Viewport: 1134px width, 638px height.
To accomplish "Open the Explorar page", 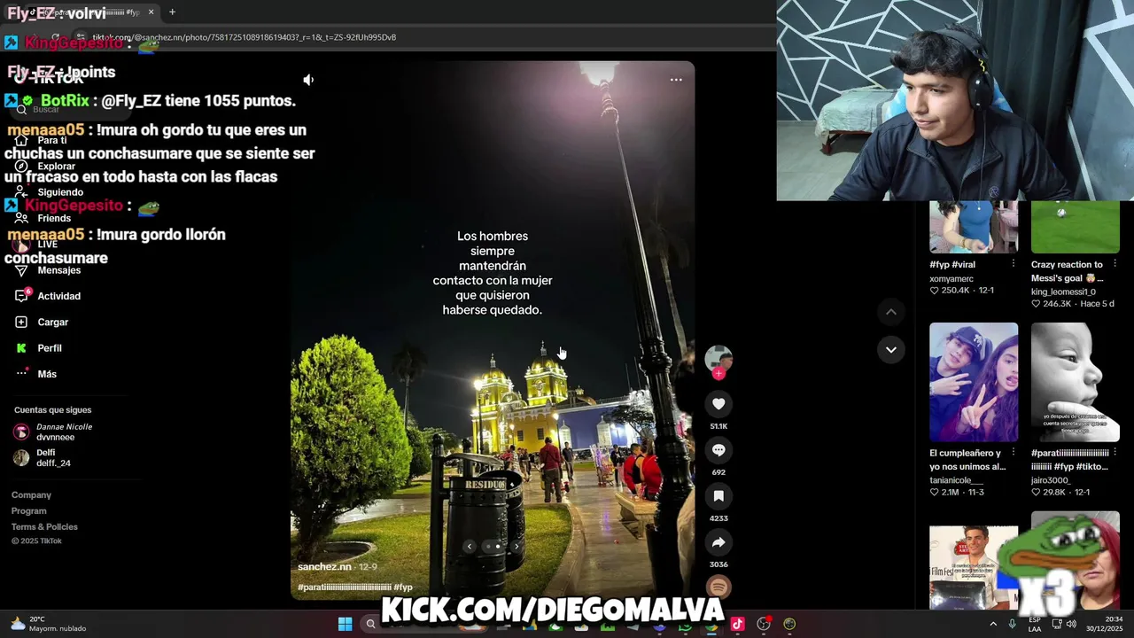I will pyautogui.click(x=56, y=166).
